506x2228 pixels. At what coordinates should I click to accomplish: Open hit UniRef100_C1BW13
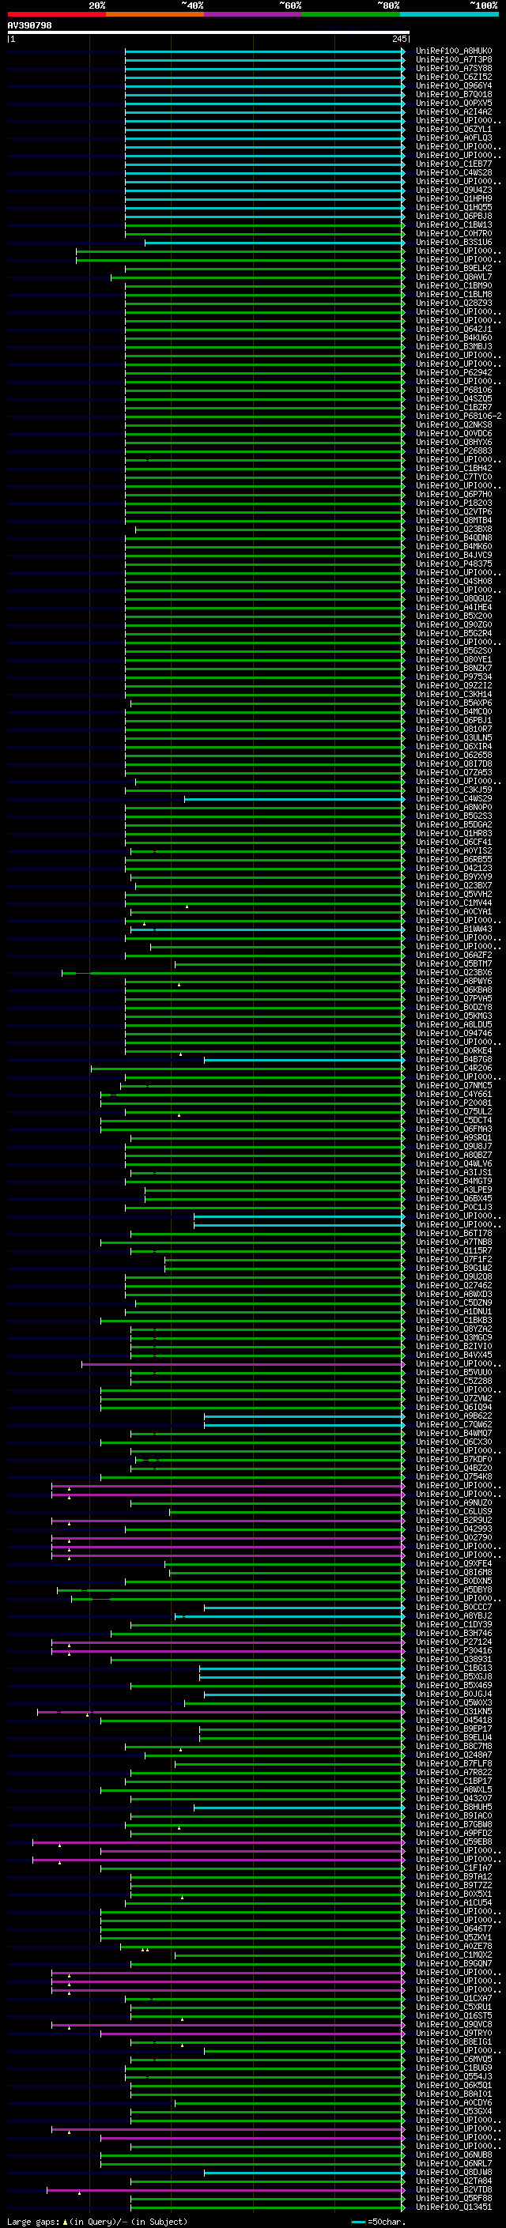[x=454, y=225]
